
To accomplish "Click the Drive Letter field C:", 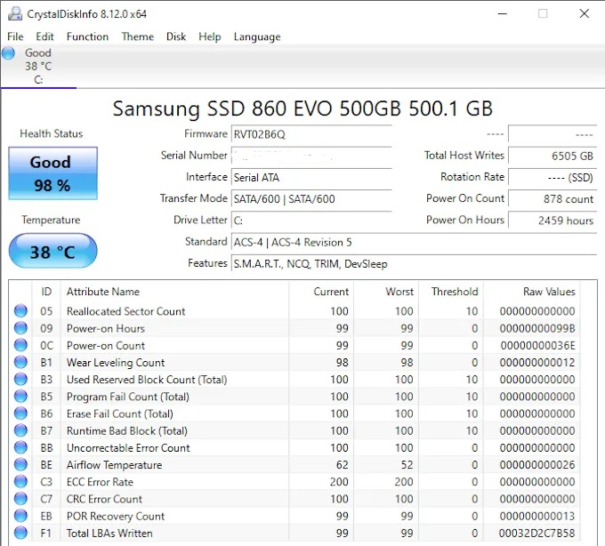I will (x=311, y=221).
